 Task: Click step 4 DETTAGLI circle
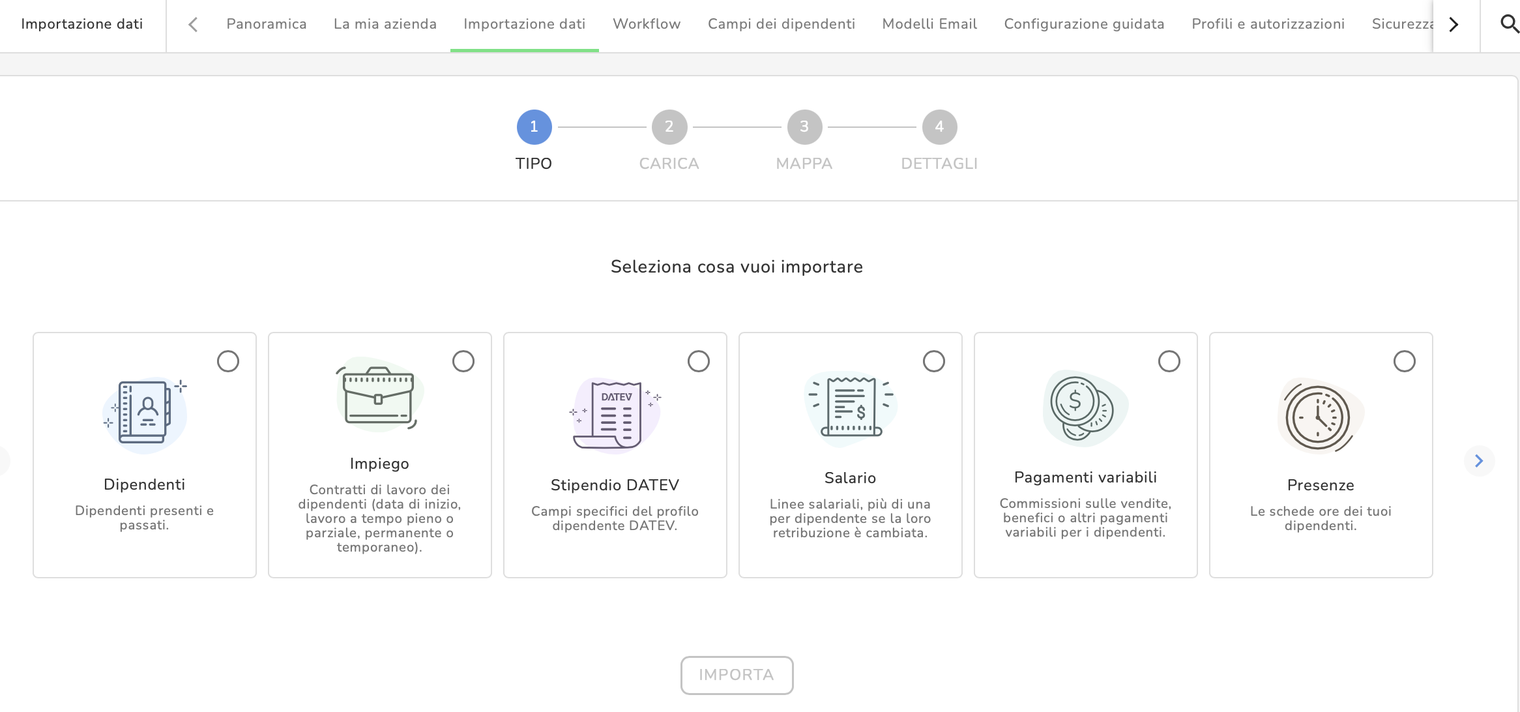pos(939,127)
